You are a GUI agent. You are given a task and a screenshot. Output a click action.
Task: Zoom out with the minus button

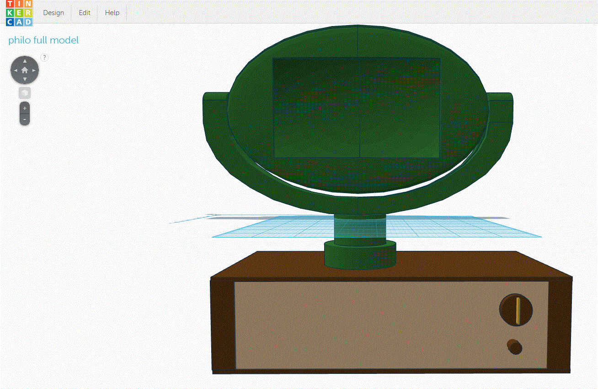pos(25,119)
